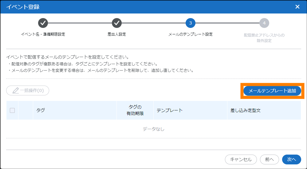Select the 配信禁止アドレスからの除外設定 step label
The width and height of the screenshot is (307, 169).
[x=264, y=38]
